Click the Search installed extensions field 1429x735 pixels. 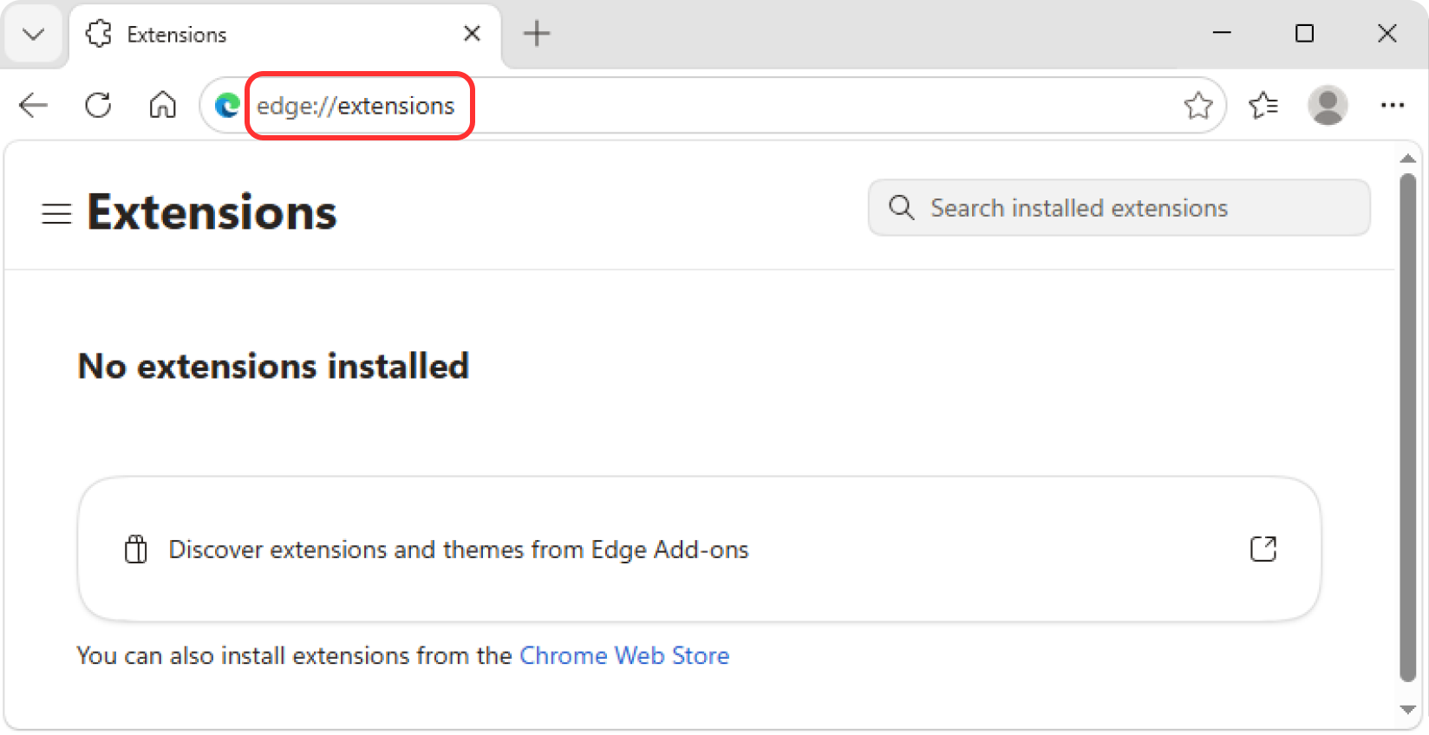click(x=1119, y=208)
